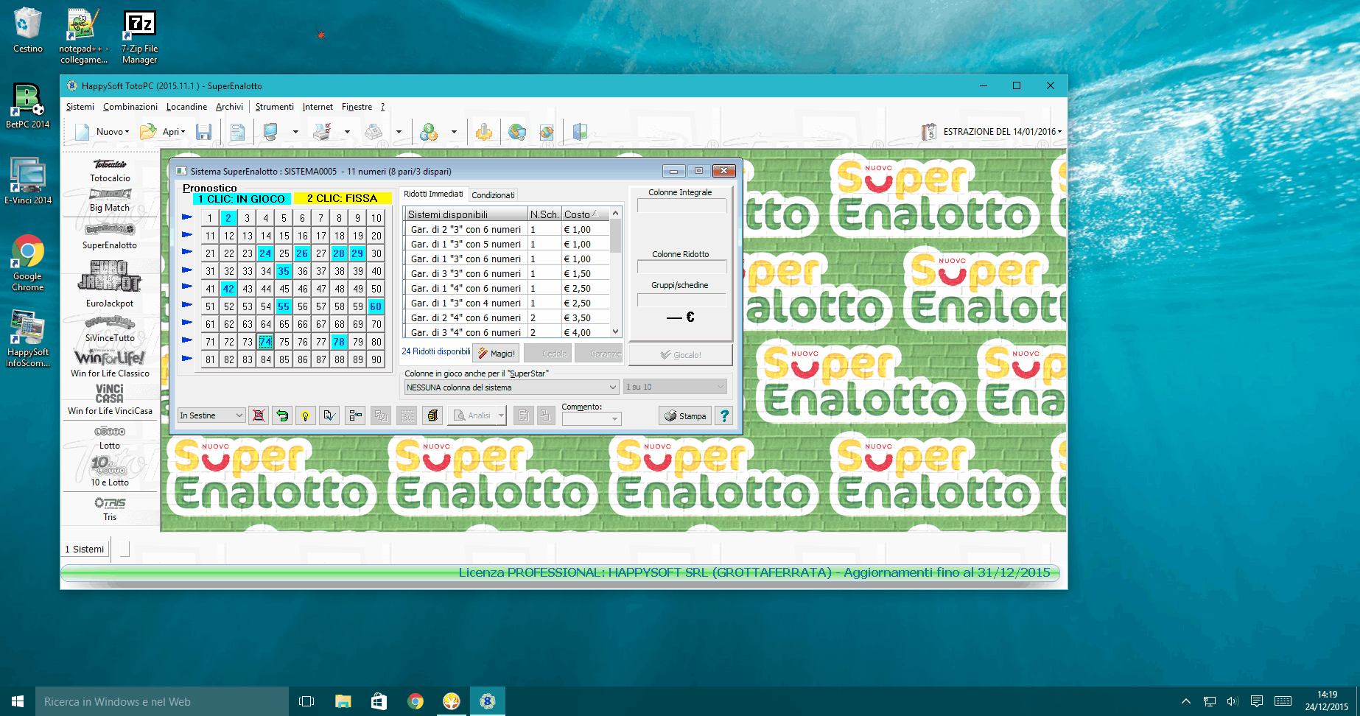Toggle number 2 in the Pronostico grid
Image resolution: width=1360 pixels, height=716 pixels.
point(228,218)
